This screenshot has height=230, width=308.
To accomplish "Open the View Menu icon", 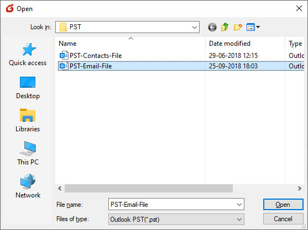I will pyautogui.click(x=253, y=27).
